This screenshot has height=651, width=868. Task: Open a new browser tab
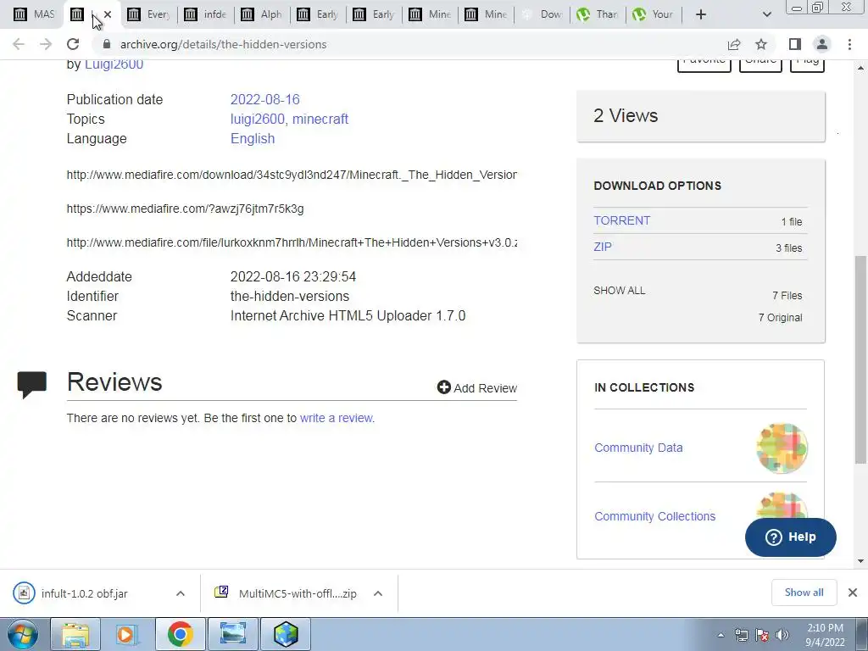701,14
